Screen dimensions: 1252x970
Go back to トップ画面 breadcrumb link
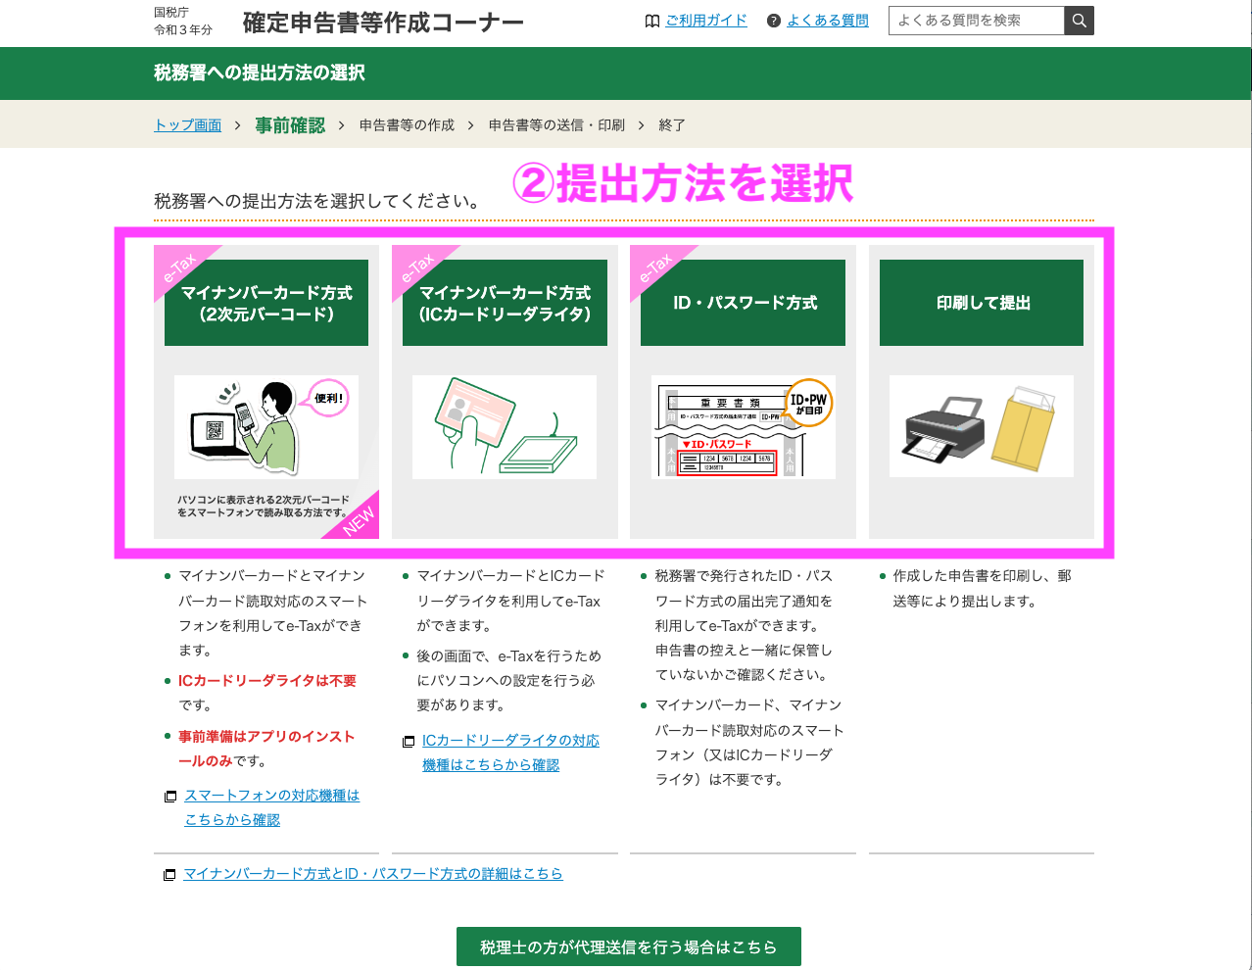(x=188, y=125)
